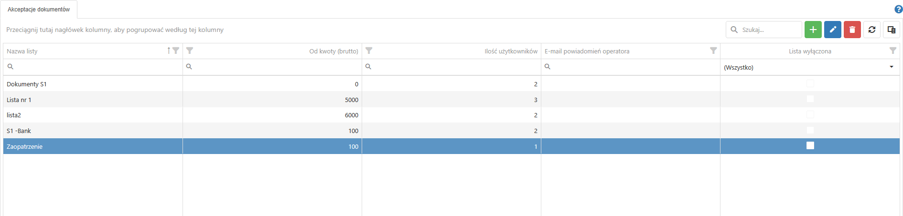Image resolution: width=903 pixels, height=216 pixels.
Task: Open the Lista wyłączona header filter
Action: tap(892, 51)
